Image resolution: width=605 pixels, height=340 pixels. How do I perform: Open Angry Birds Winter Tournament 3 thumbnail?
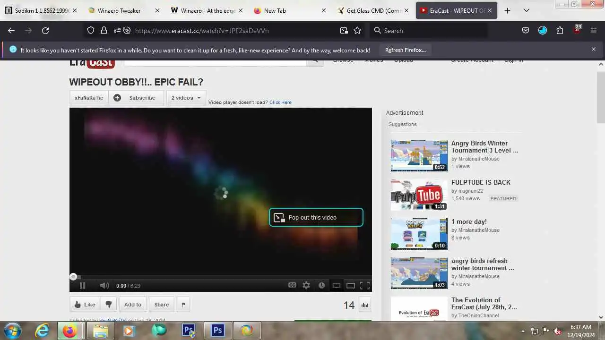point(419,155)
